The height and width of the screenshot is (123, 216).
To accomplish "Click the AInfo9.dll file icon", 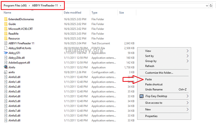I will tap(6, 120).
